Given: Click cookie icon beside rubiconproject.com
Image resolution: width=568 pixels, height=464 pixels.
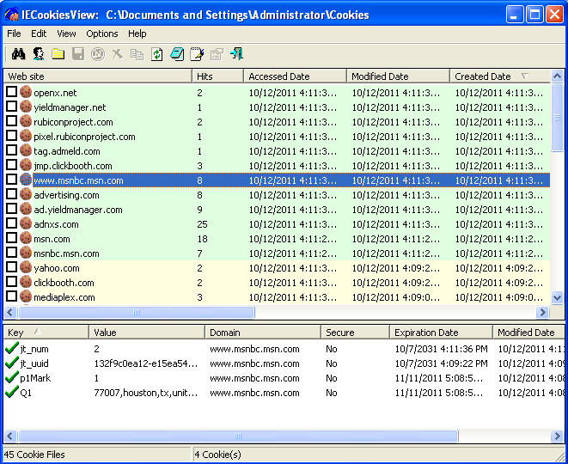Looking at the screenshot, I should 26,121.
